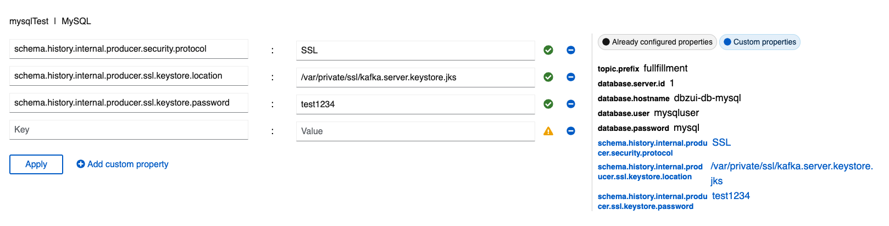The height and width of the screenshot is (226, 889).
Task: Remove the ssl.keystore.location property row
Action: point(571,77)
